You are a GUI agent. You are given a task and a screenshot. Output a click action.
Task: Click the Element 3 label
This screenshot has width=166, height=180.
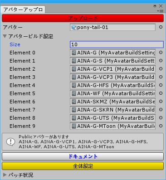22,77
